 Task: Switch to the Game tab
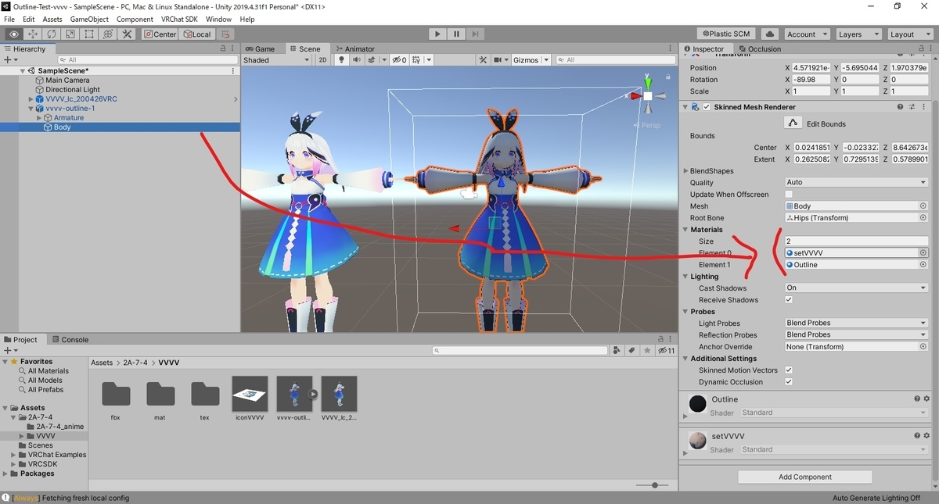261,48
